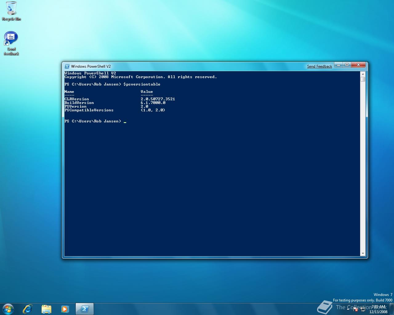Click the PSVersion row name
This screenshot has width=394, height=315.
coord(75,106)
